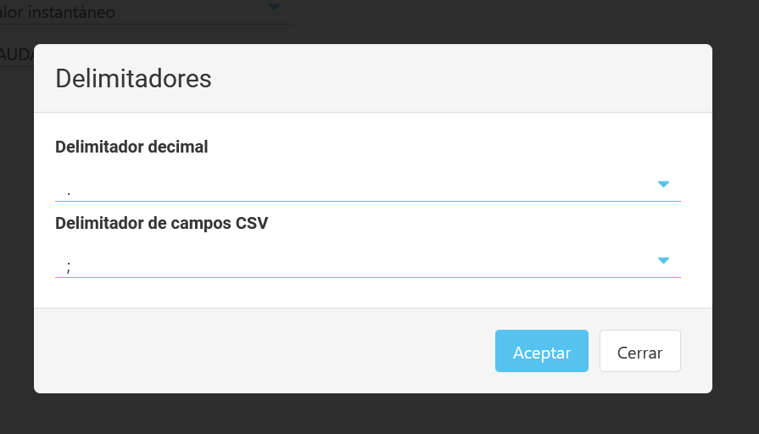The height and width of the screenshot is (434, 759).
Task: Click the 'Delimitador decimal' label
Action: [131, 147]
